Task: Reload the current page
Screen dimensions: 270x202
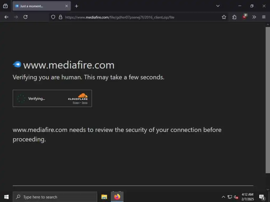Action: click(x=26, y=17)
